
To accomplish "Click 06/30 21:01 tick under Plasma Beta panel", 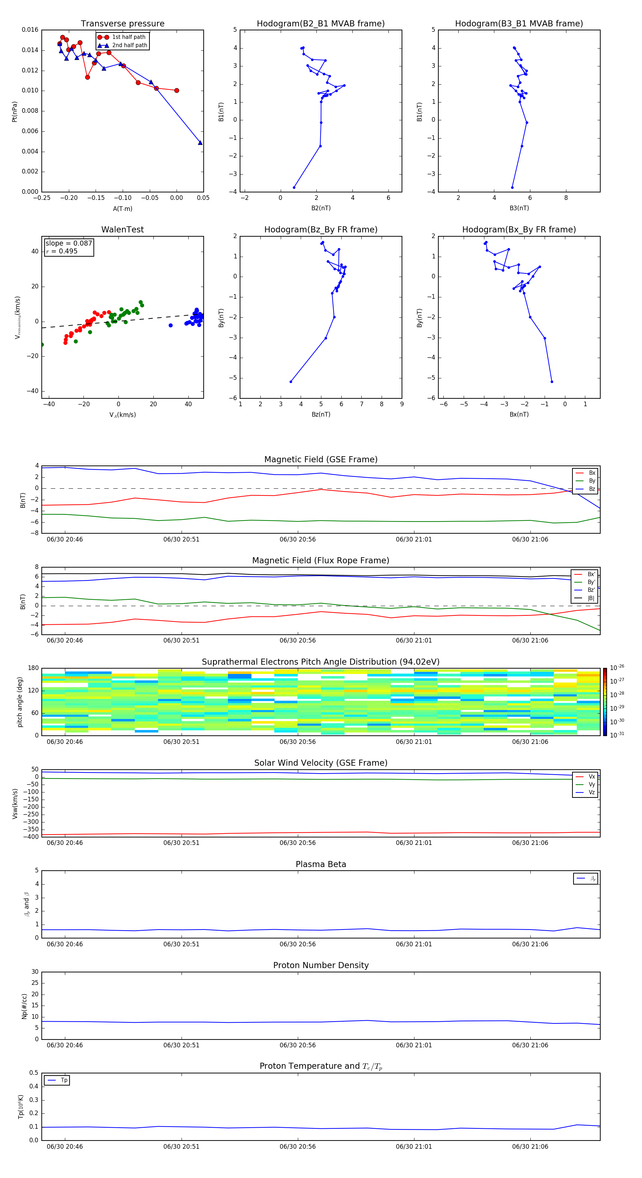I will [x=413, y=944].
